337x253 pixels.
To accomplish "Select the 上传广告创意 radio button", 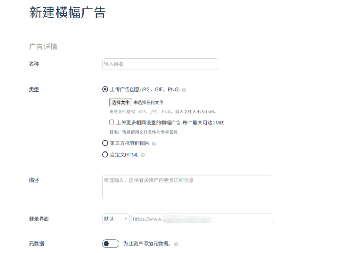I will [x=105, y=89].
